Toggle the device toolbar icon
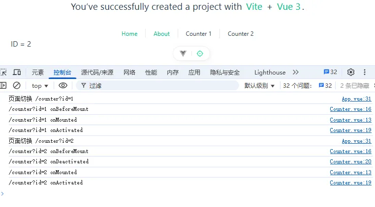This screenshot has height=207, width=375. [17, 72]
